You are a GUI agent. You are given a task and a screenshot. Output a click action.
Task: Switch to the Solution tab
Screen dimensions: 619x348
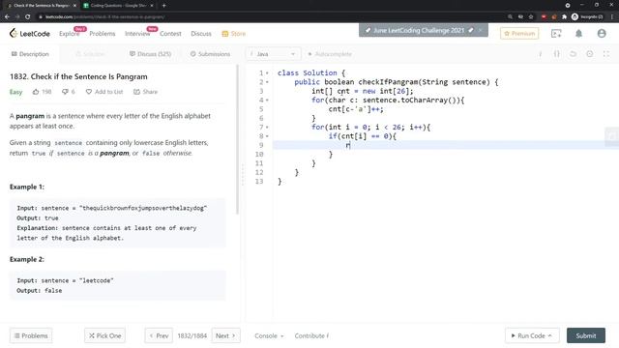pyautogui.click(x=90, y=54)
